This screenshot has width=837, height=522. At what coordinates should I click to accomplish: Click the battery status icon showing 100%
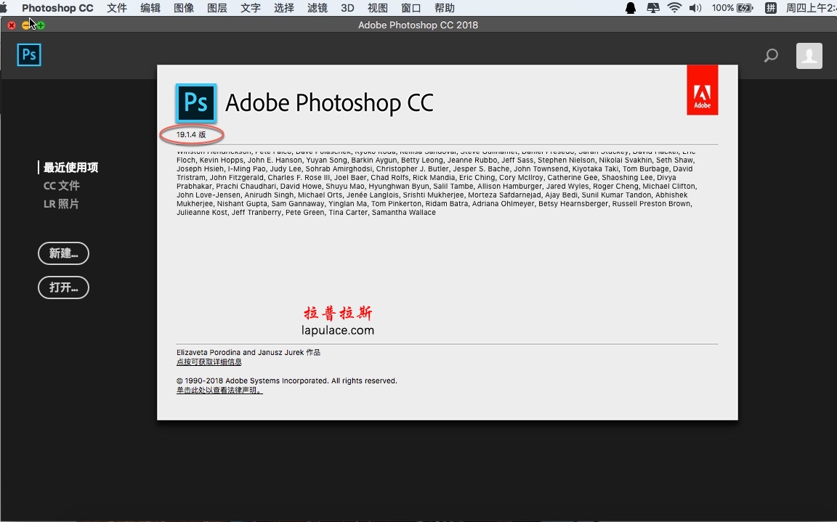pyautogui.click(x=744, y=8)
